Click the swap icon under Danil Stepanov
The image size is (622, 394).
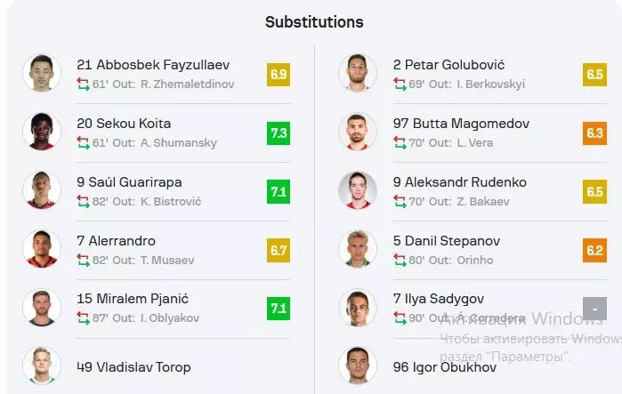pos(400,260)
